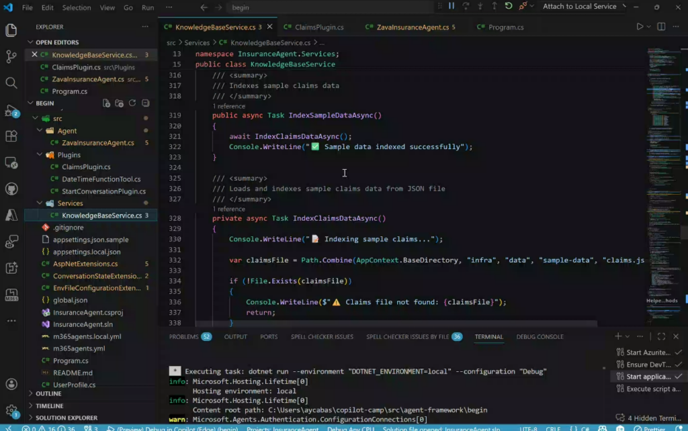This screenshot has height=431, width=688.
Task: Open the Extensions view
Action: 11,136
